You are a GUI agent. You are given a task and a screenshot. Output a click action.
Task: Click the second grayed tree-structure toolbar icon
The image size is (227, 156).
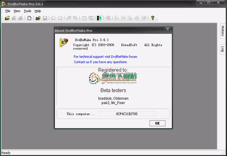click(123, 18)
